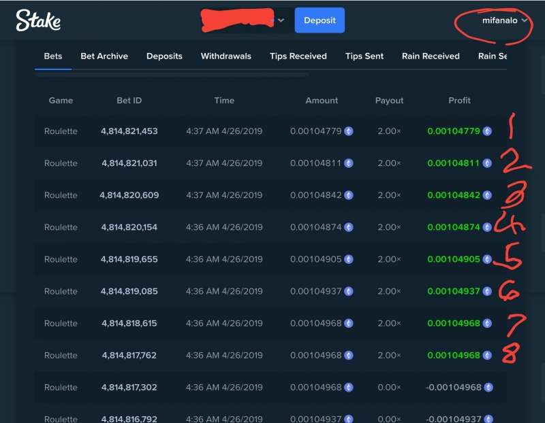Screen dimensions: 545x423
Task: Open bet ID 4,814,817,762
Action: pyautogui.click(x=129, y=356)
